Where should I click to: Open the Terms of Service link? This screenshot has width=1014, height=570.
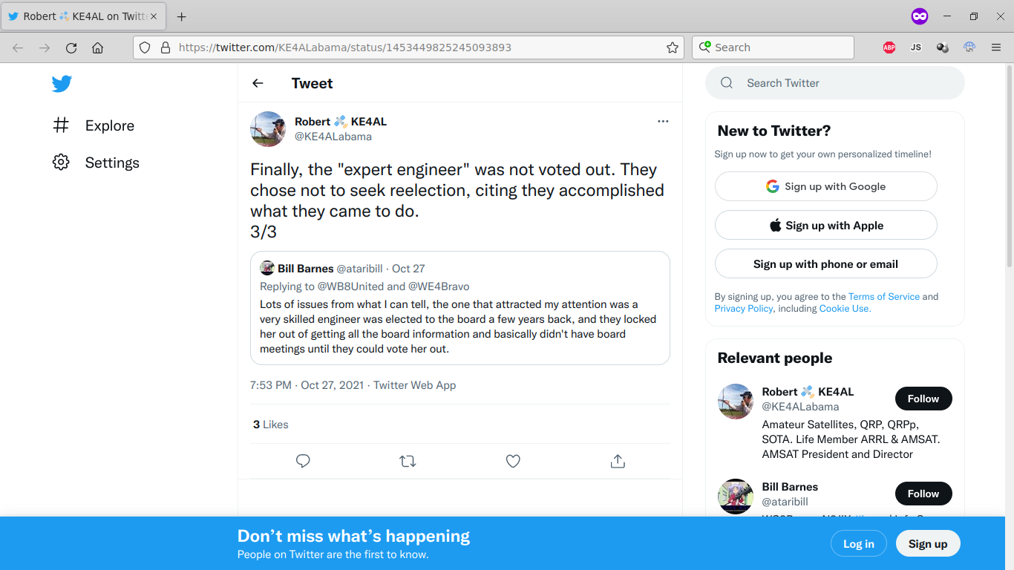pos(883,296)
